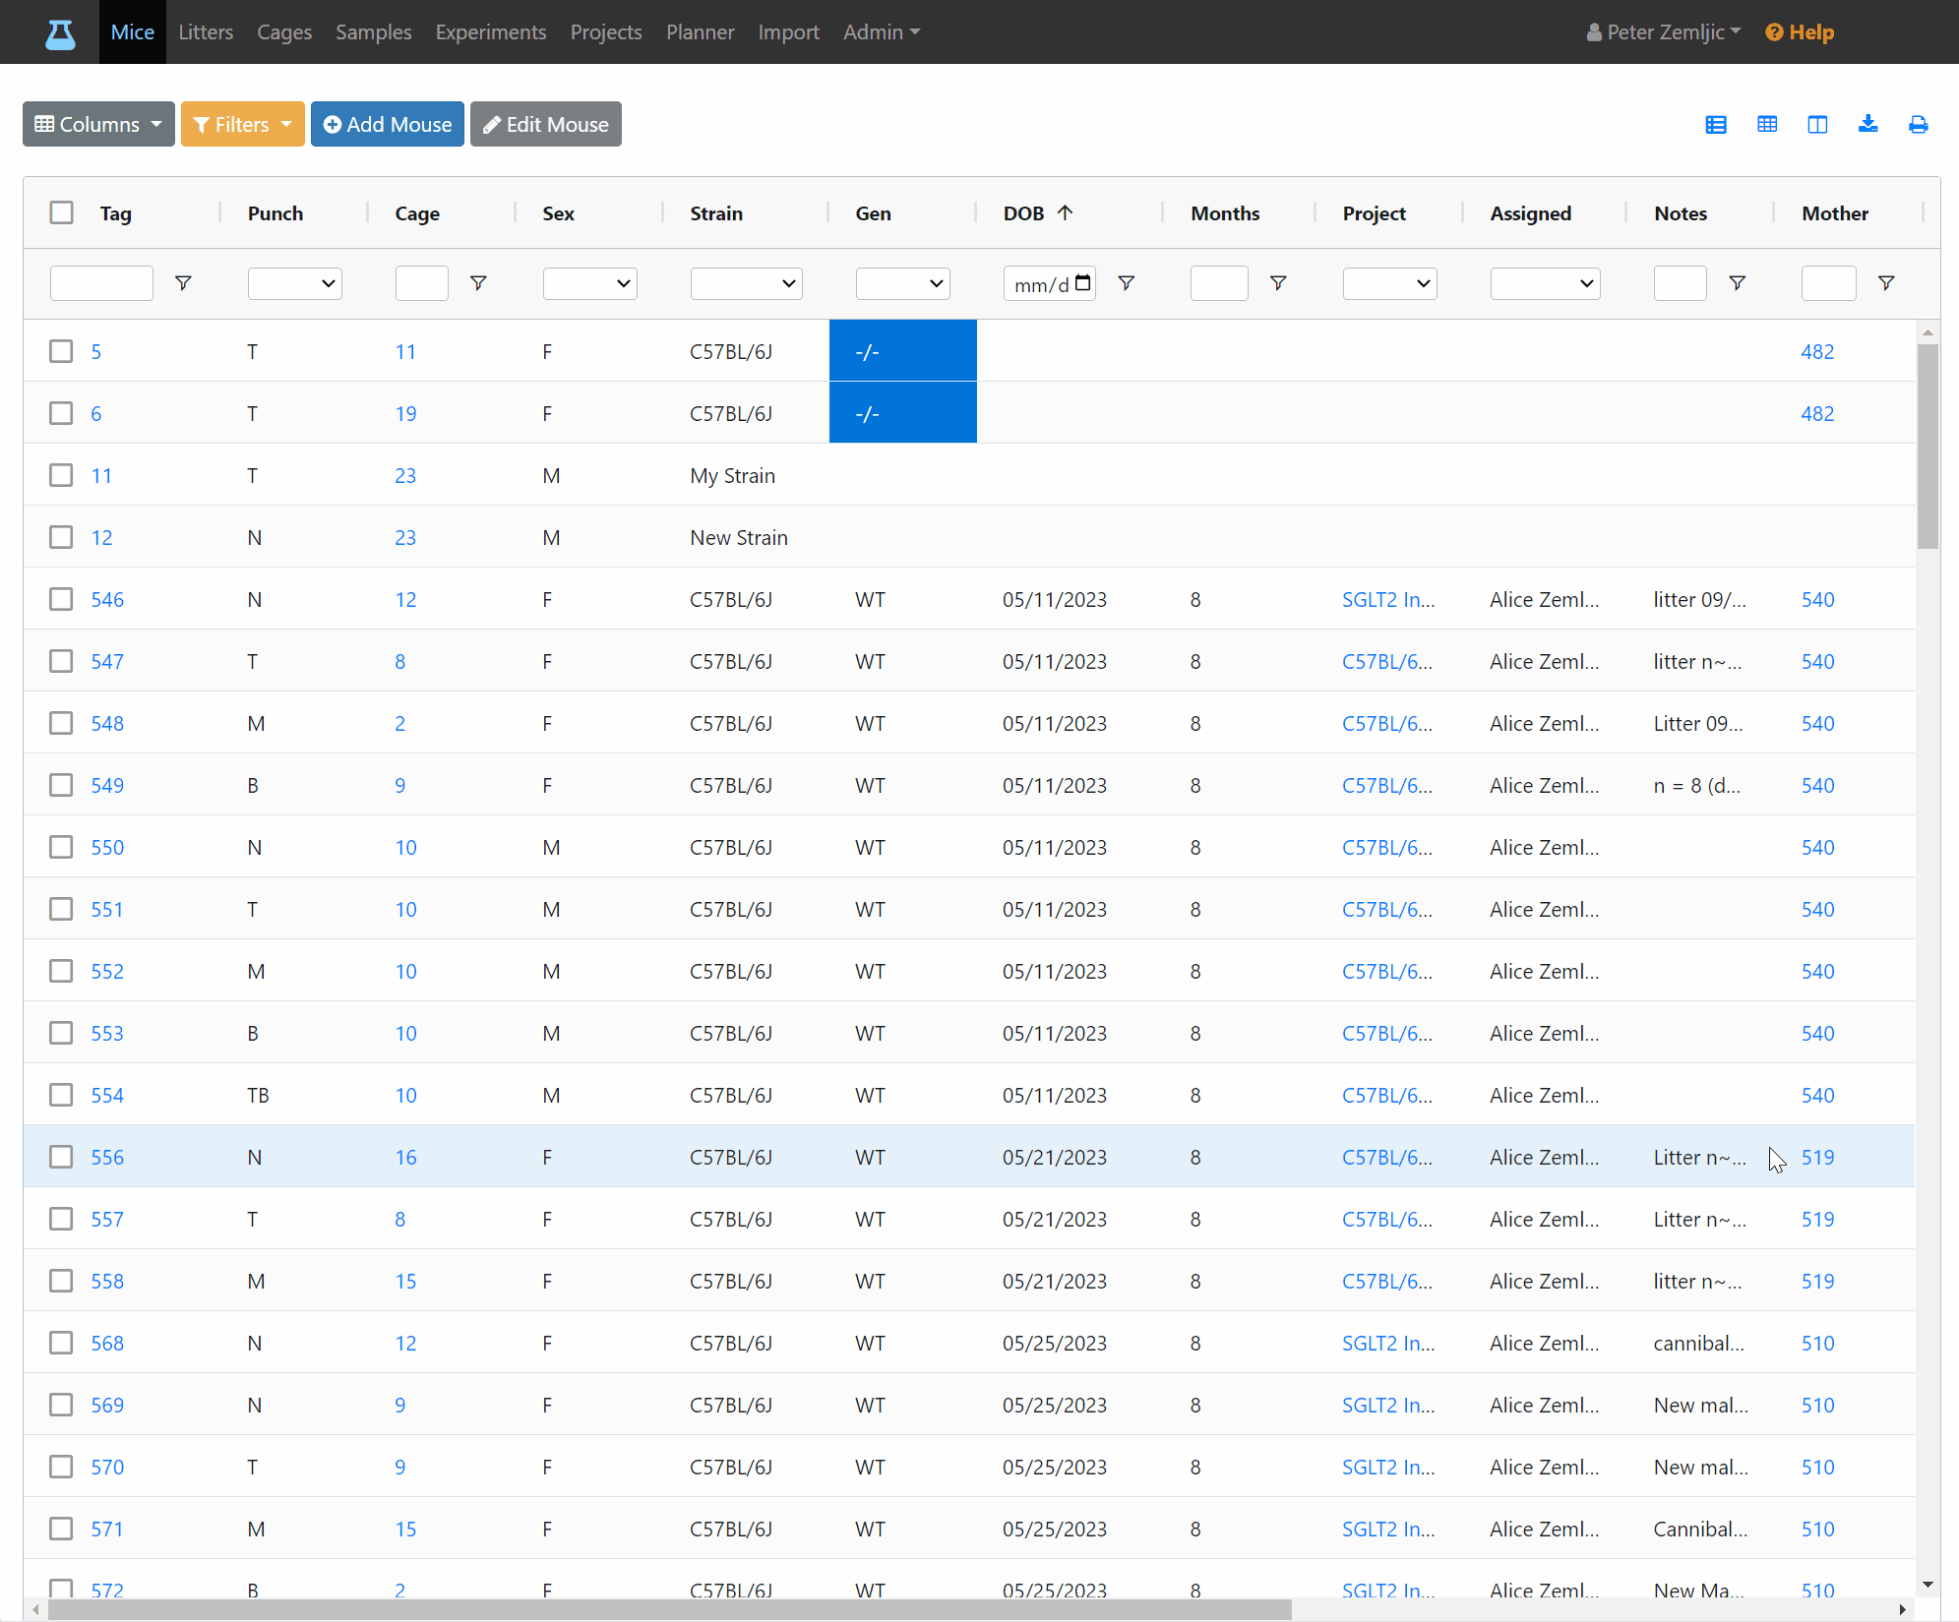The image size is (1959, 1622).
Task: Click the DOB column filter funnel icon
Action: click(1127, 283)
